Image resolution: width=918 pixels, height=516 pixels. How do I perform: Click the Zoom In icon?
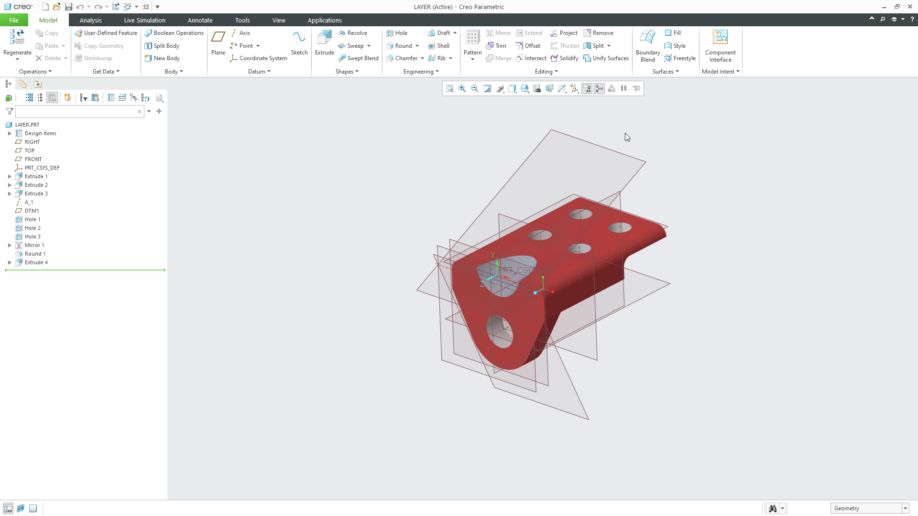point(462,88)
